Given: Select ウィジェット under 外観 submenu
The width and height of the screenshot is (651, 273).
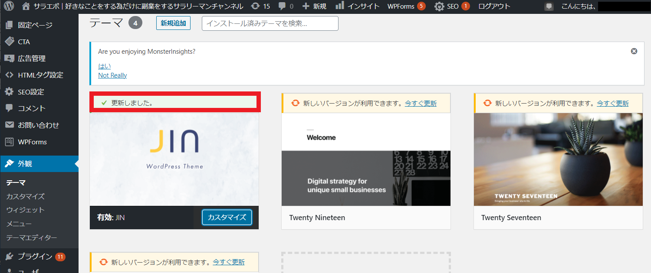Looking at the screenshot, I should pos(25,210).
